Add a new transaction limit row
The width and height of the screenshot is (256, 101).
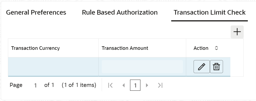point(237,32)
